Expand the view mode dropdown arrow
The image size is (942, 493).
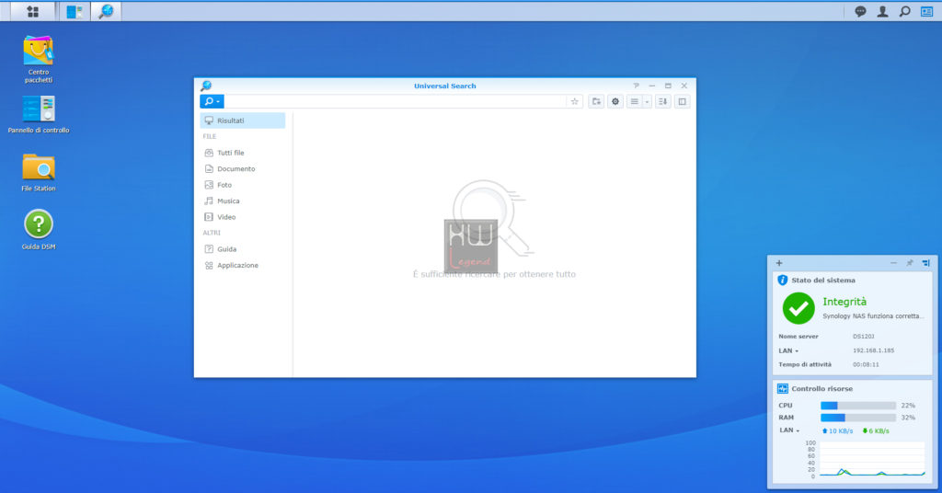coord(647,101)
